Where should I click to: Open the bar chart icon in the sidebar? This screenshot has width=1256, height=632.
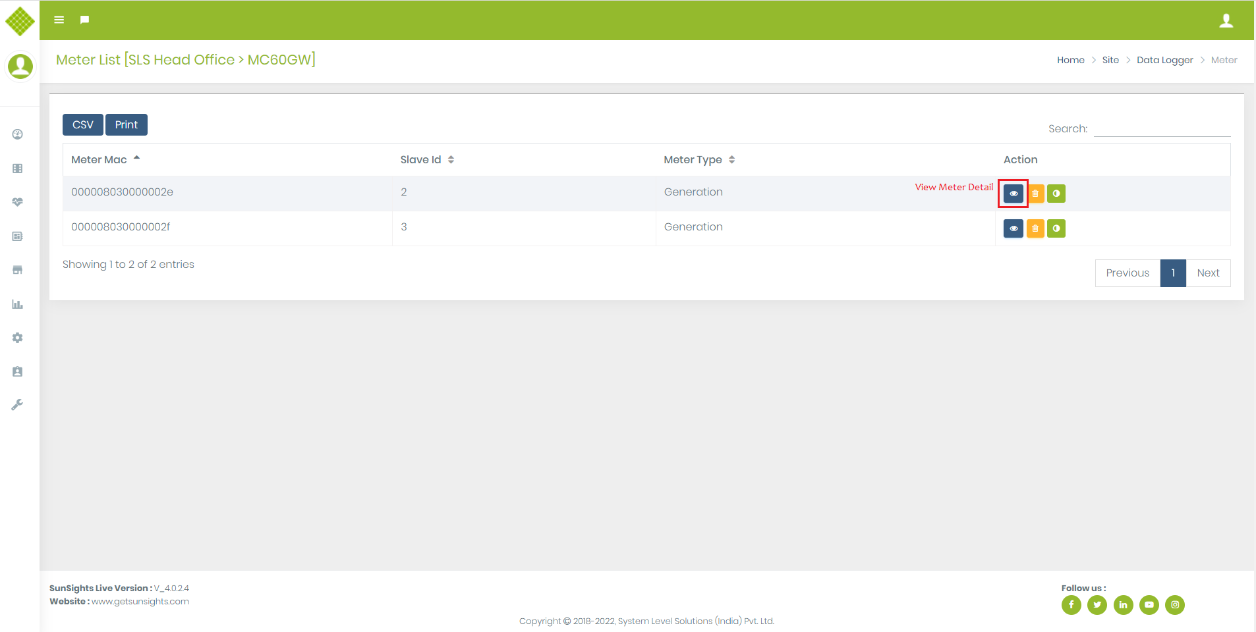point(18,304)
